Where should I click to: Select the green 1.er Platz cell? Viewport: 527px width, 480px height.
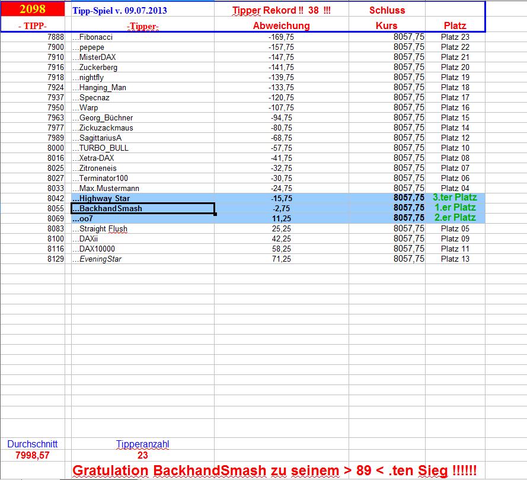pos(455,208)
